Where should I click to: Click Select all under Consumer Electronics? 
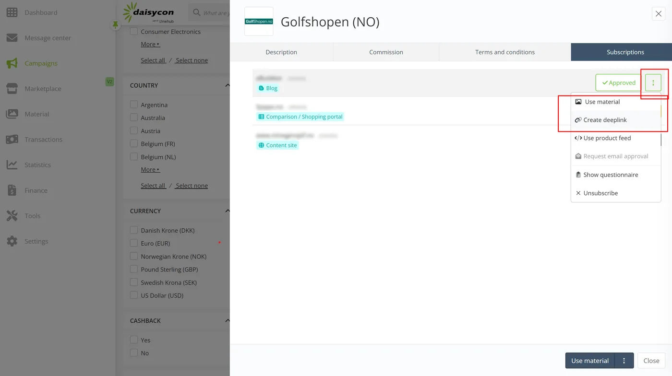(153, 60)
